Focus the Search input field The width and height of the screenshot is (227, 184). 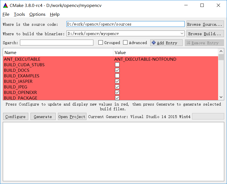57,43
